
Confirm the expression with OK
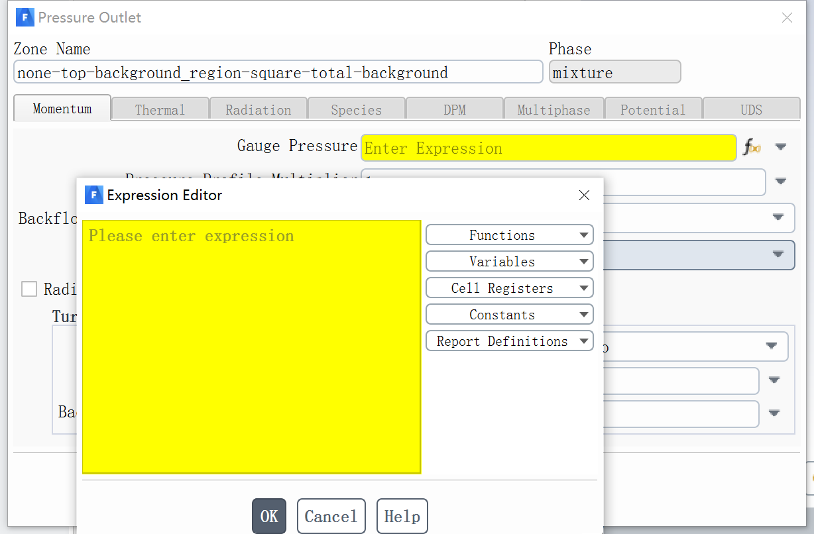pyautogui.click(x=268, y=515)
